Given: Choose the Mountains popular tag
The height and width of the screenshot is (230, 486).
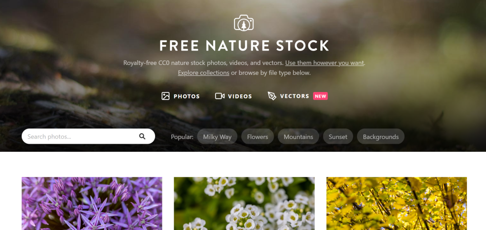Looking at the screenshot, I should click(299, 137).
